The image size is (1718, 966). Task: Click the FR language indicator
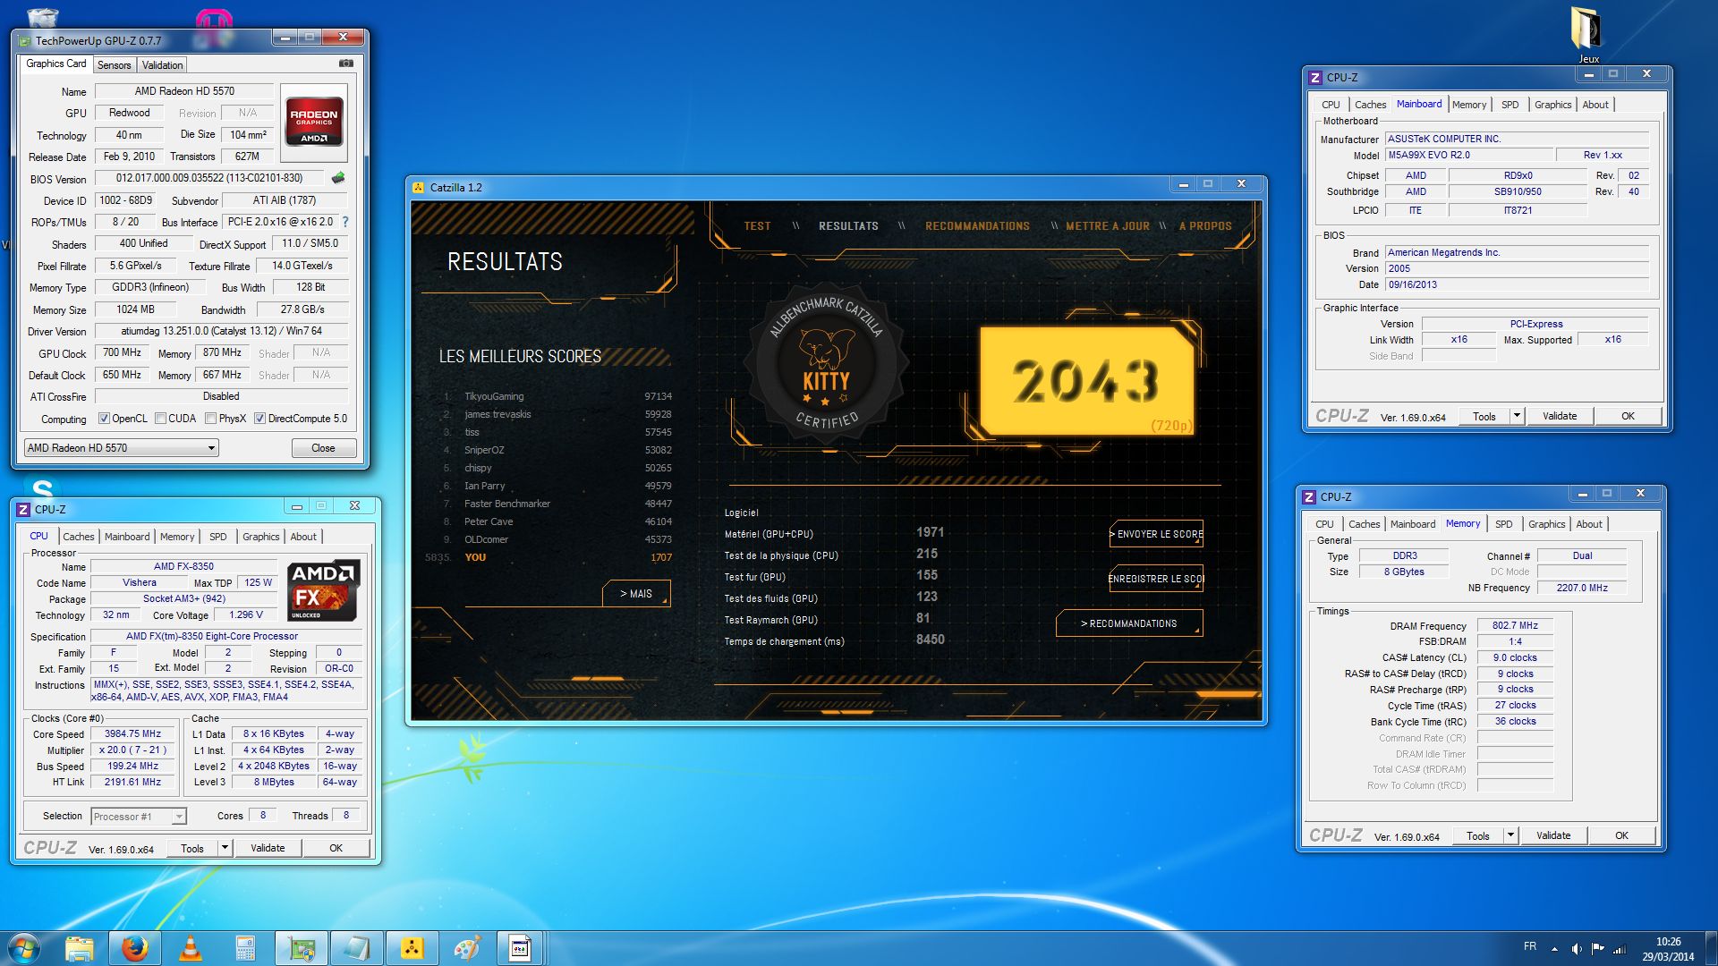pos(1530,946)
